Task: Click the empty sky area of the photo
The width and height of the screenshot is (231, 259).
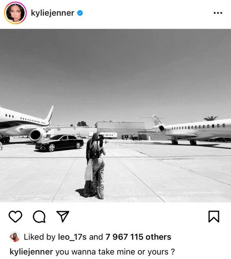Action: [115, 69]
